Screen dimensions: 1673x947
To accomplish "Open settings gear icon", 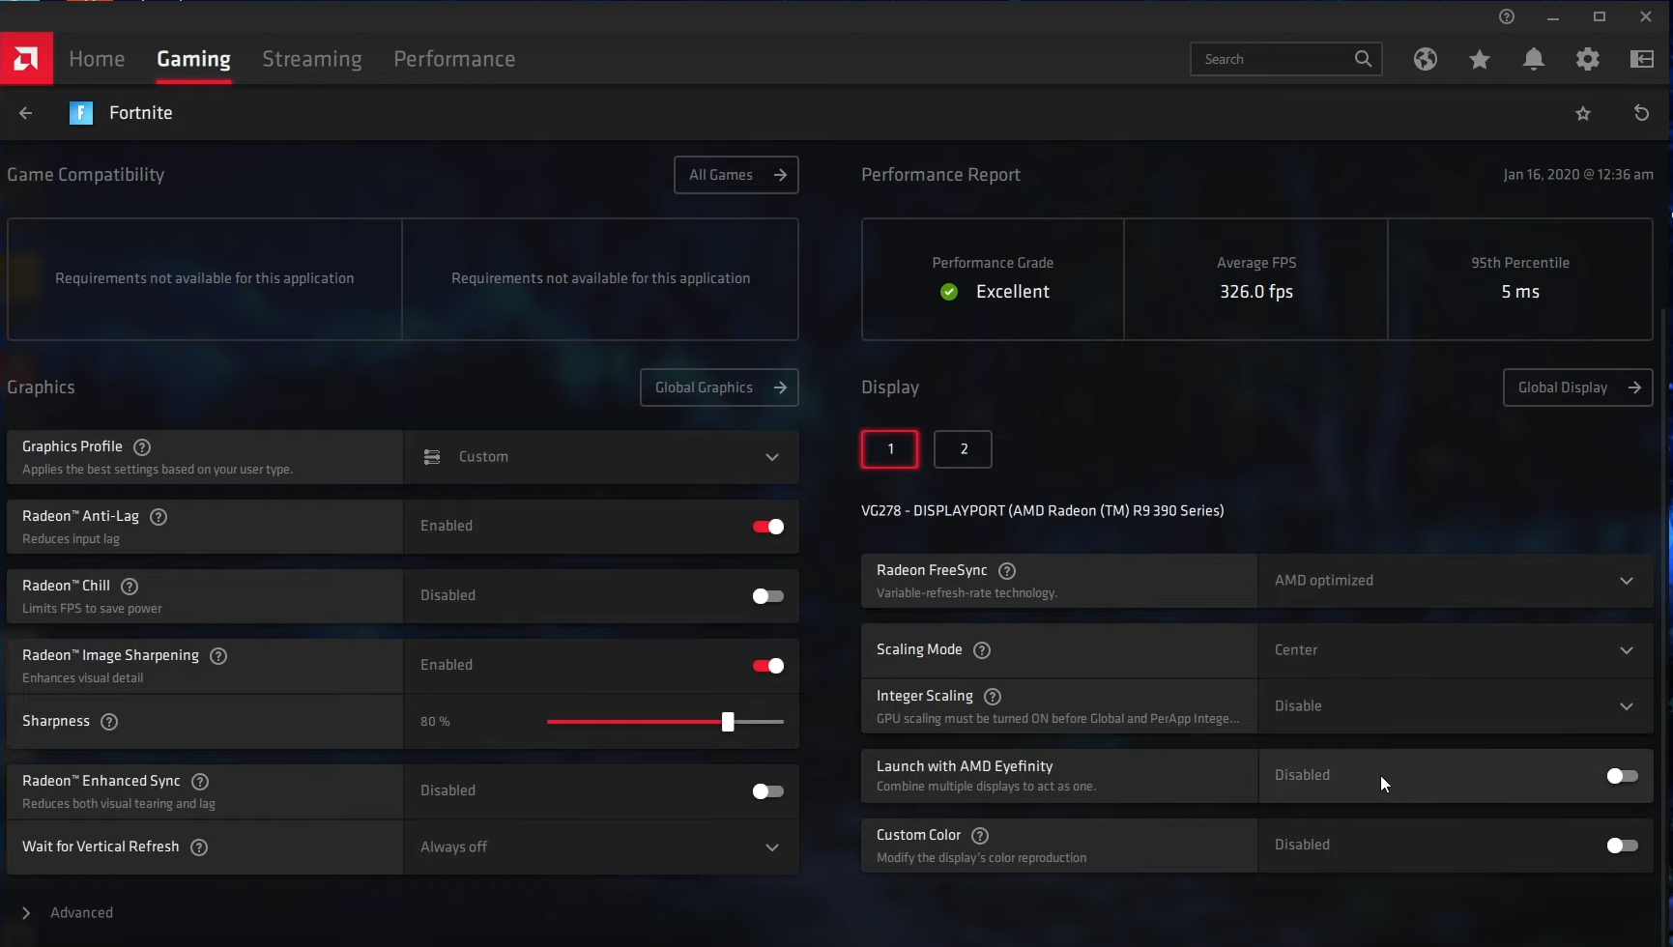I will point(1587,59).
